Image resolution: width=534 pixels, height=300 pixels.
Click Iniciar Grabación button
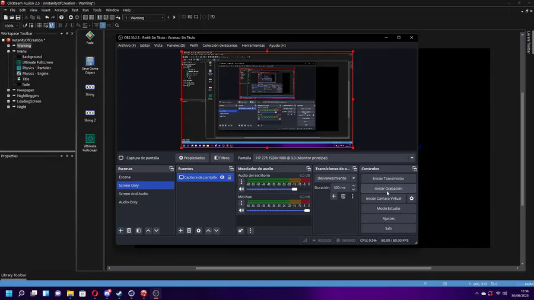click(x=388, y=189)
